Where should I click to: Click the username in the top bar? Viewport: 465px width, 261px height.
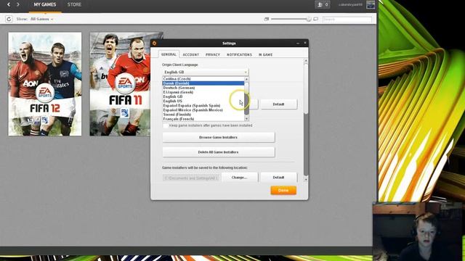(x=350, y=5)
